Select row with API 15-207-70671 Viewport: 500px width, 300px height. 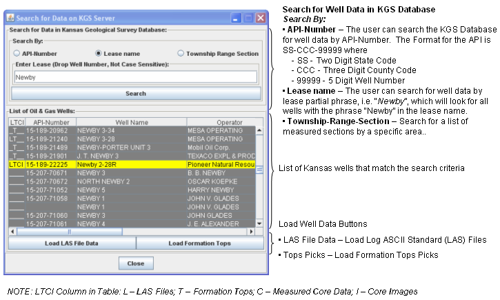(132, 173)
